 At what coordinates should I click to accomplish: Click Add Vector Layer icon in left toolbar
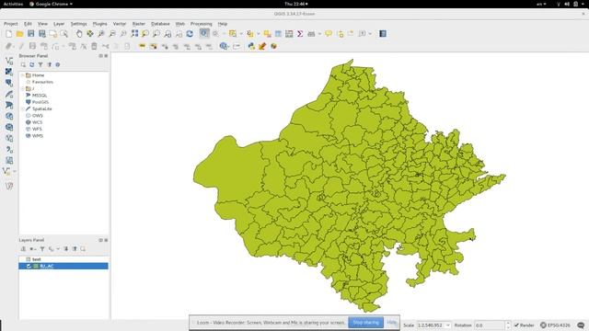coord(9,61)
